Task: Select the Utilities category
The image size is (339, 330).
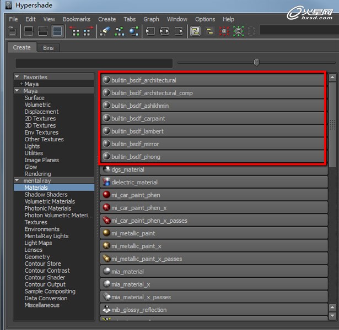Action: point(34,153)
